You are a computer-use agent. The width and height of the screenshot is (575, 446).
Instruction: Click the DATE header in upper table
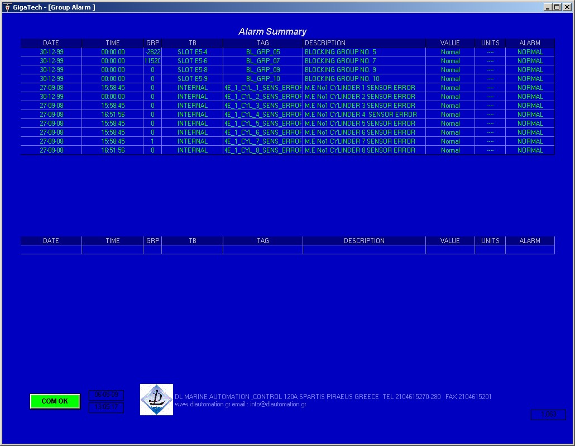[x=51, y=43]
